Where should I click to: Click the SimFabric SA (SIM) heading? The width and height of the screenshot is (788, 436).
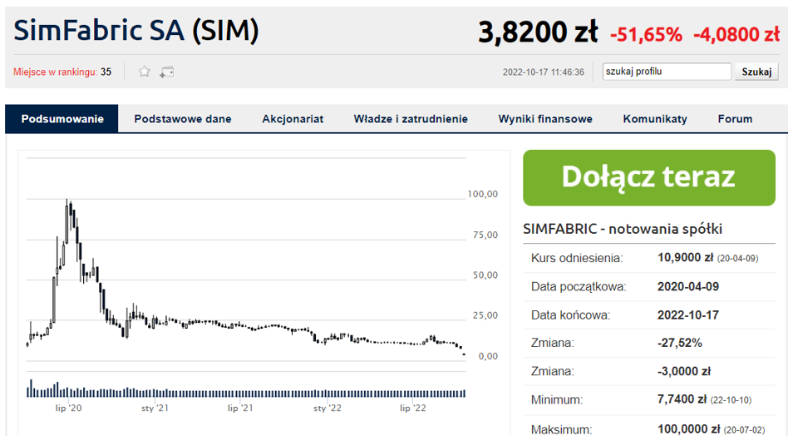click(x=136, y=31)
